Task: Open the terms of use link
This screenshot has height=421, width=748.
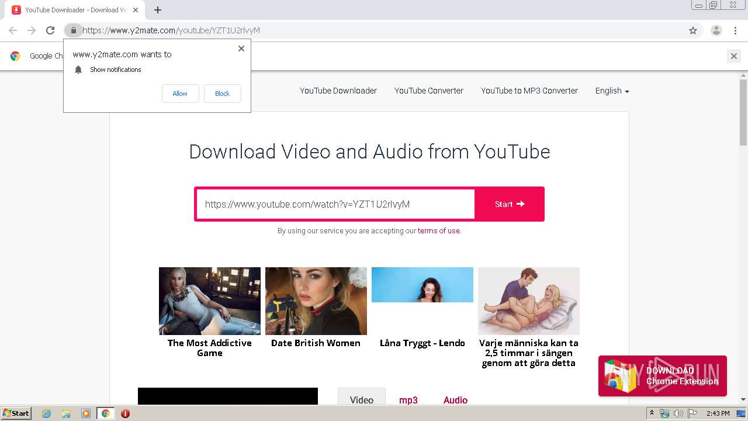Action: coord(439,231)
